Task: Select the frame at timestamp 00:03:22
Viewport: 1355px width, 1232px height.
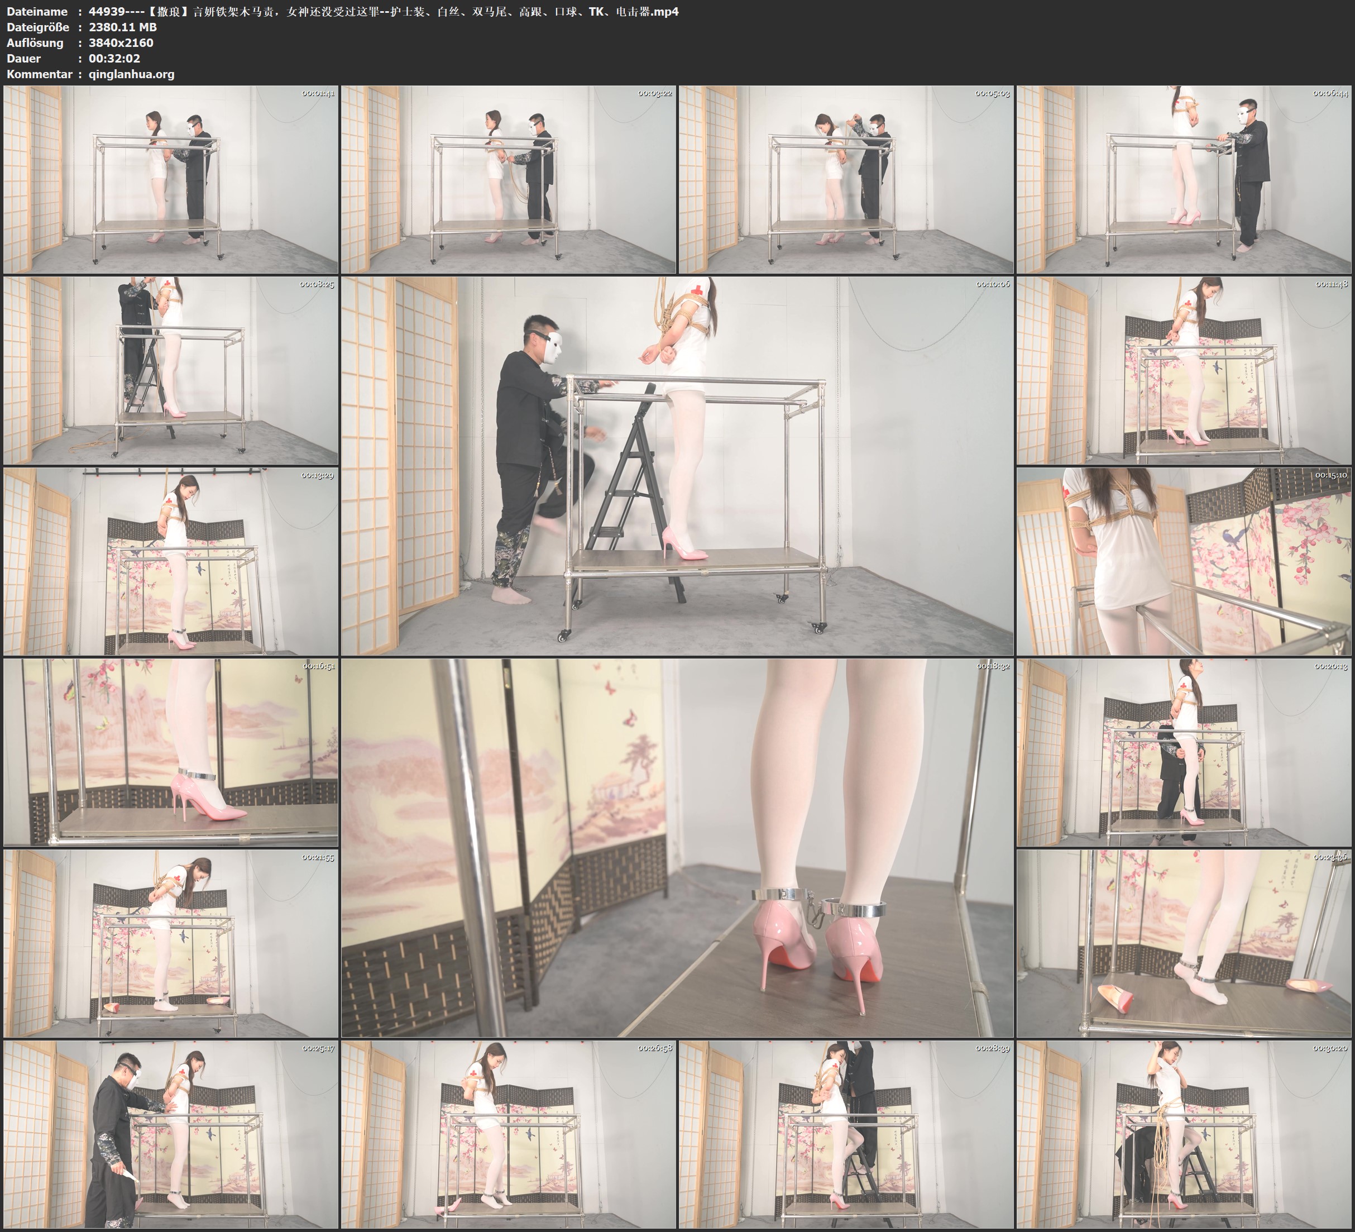Action: tap(508, 180)
